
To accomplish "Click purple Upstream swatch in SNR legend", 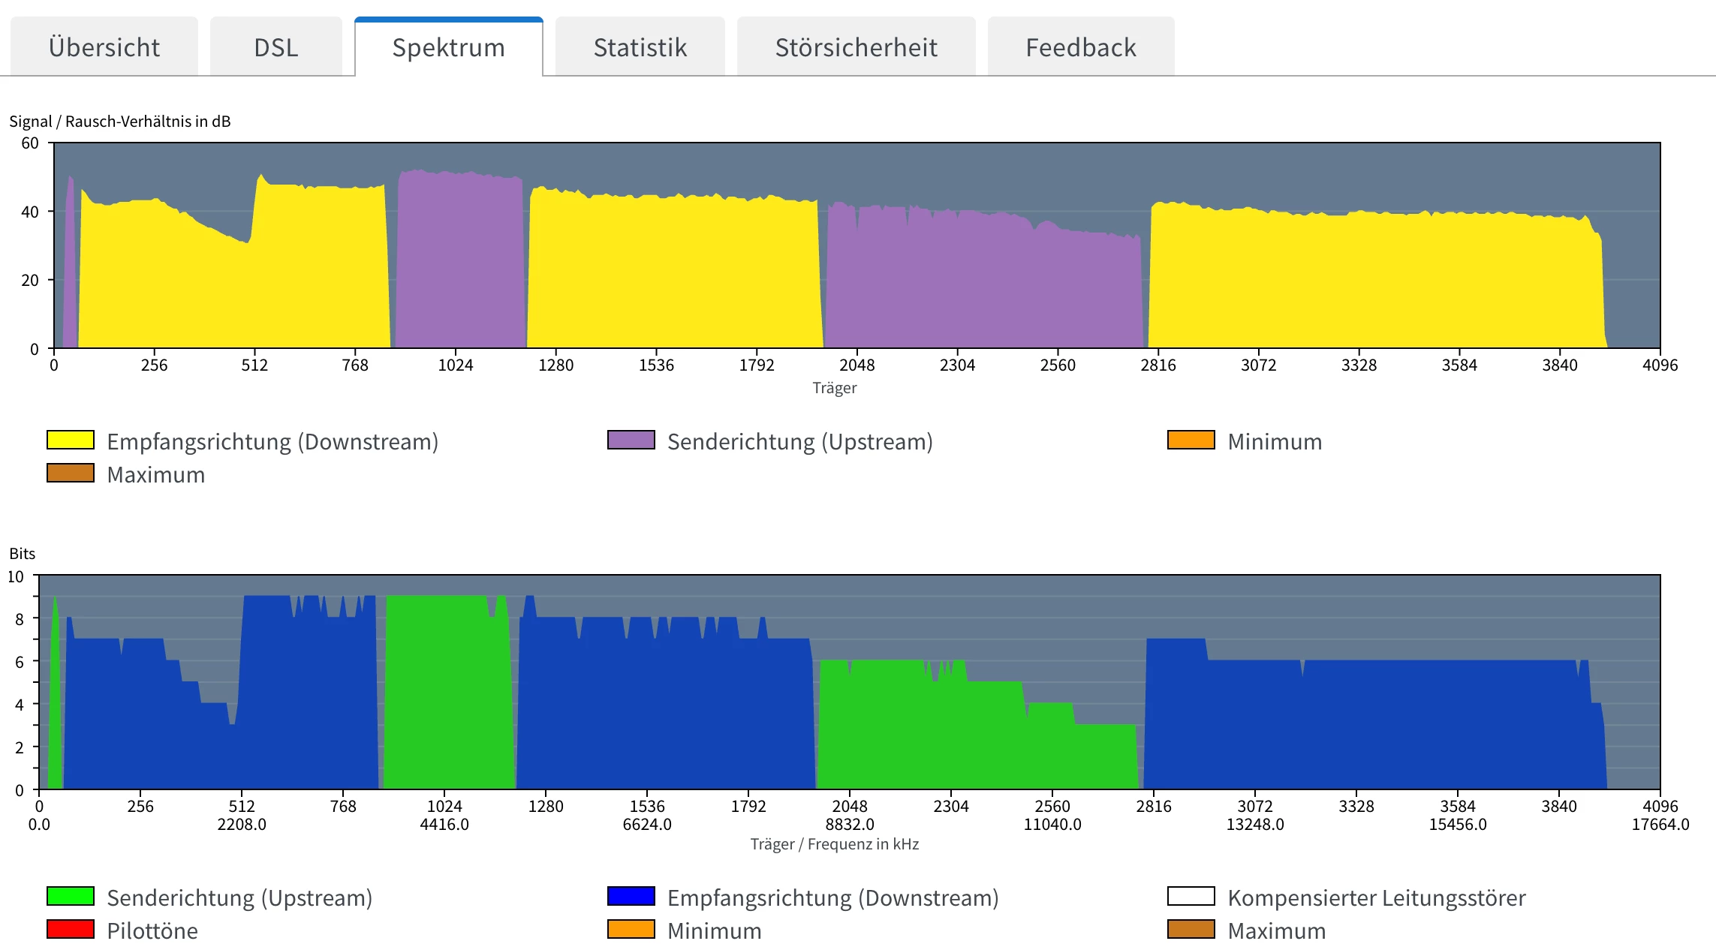I will tap(631, 440).
